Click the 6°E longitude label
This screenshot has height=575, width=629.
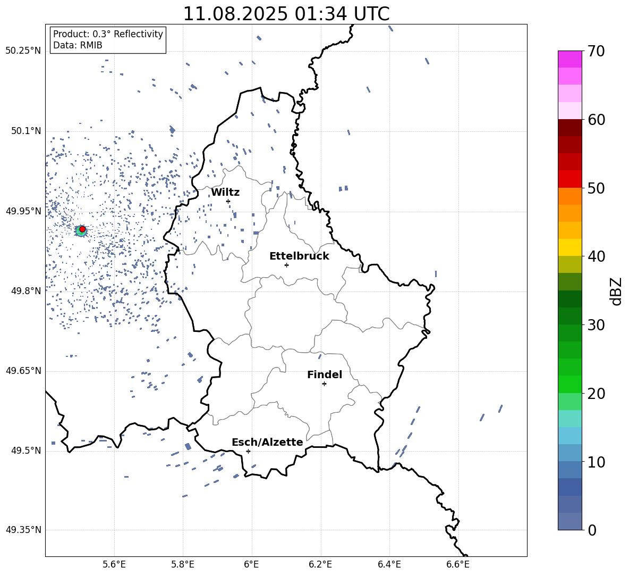[251, 564]
